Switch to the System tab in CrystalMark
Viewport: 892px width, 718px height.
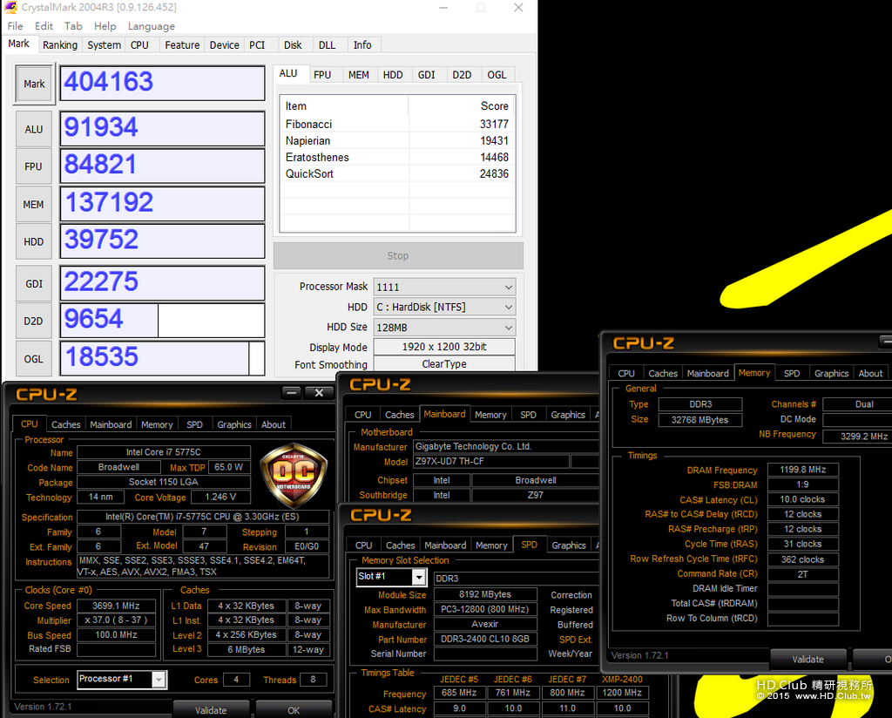(105, 45)
